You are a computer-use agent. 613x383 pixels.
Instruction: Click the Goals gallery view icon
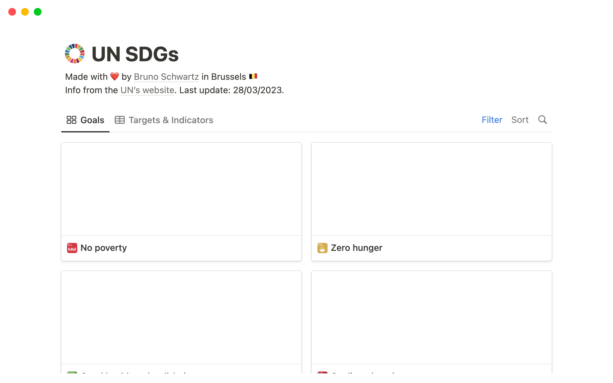pos(71,120)
